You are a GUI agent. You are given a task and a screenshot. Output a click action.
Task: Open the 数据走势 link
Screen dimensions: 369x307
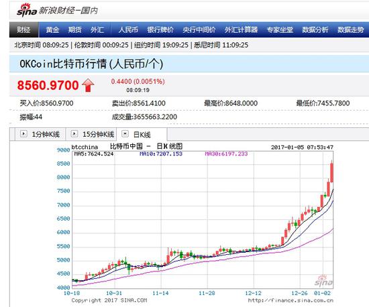pyautogui.click(x=351, y=30)
